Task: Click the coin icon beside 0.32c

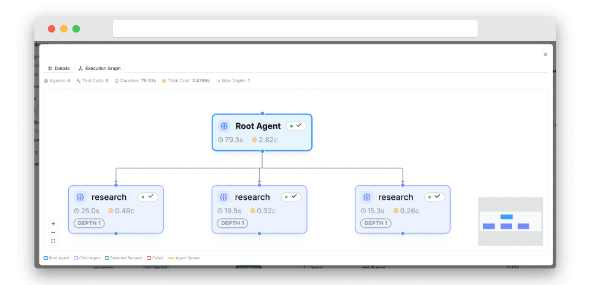Action: pyautogui.click(x=253, y=211)
